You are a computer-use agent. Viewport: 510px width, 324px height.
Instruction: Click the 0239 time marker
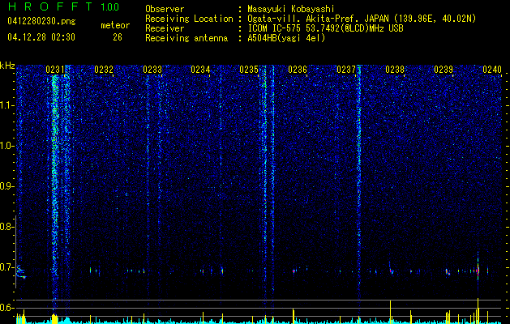pyautogui.click(x=444, y=70)
